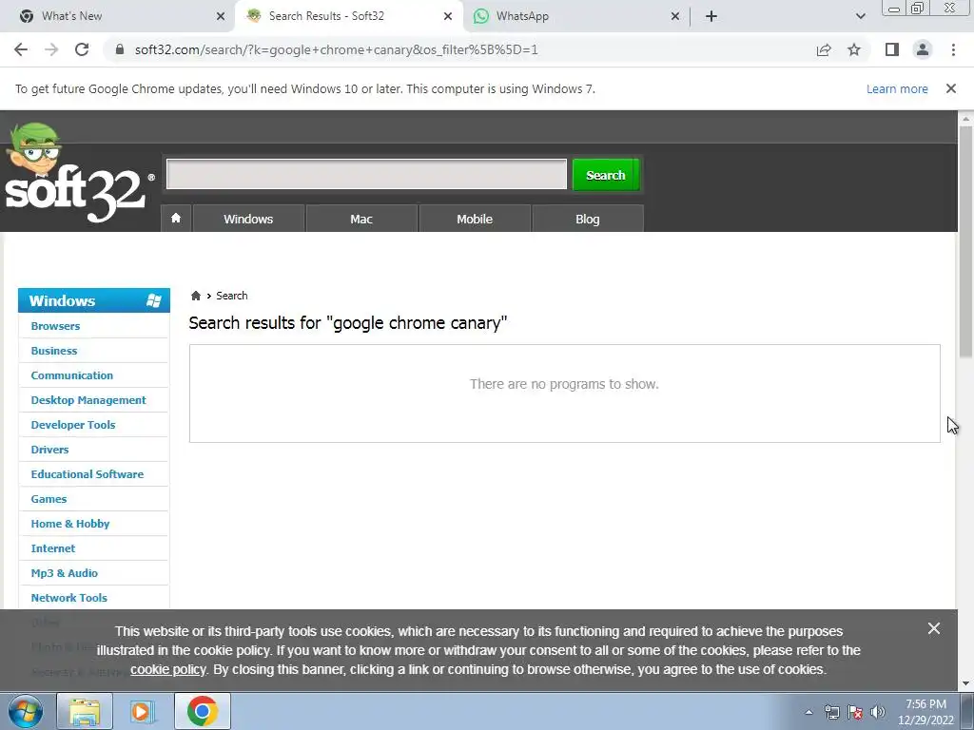Share this page using share icon
This screenshot has height=730, width=974.
824,49
